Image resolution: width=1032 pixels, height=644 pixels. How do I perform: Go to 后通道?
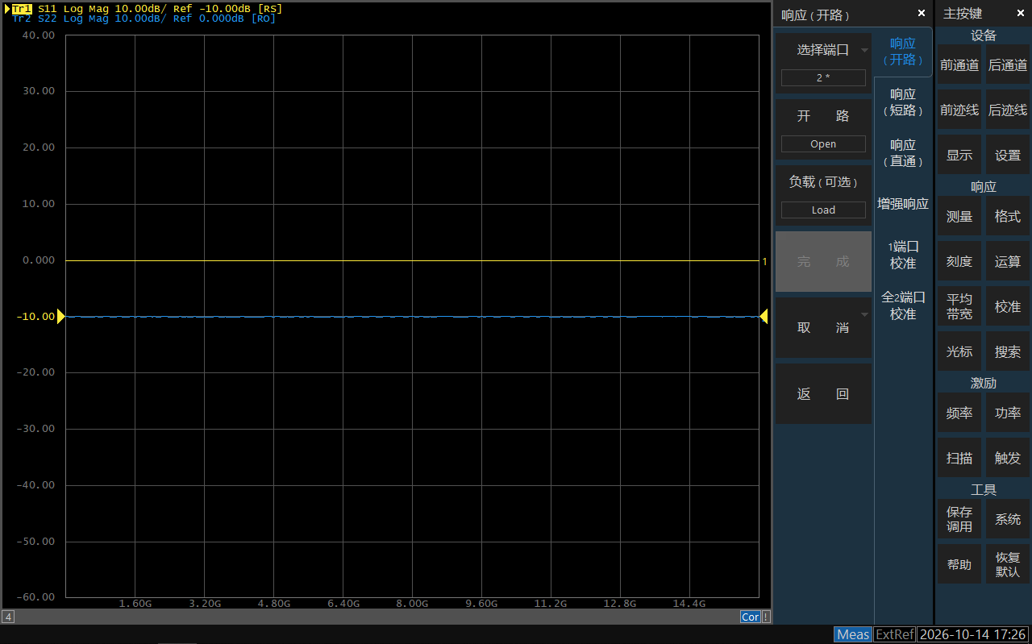click(x=1008, y=65)
